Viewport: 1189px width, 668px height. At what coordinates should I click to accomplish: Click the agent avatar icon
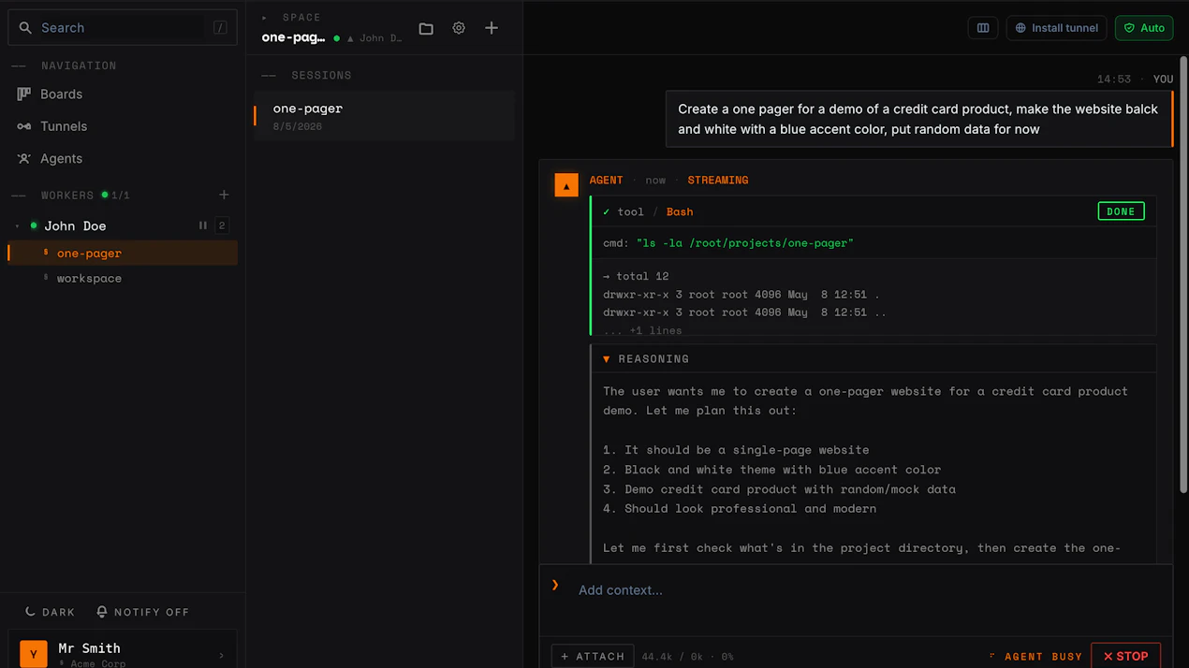coord(566,185)
